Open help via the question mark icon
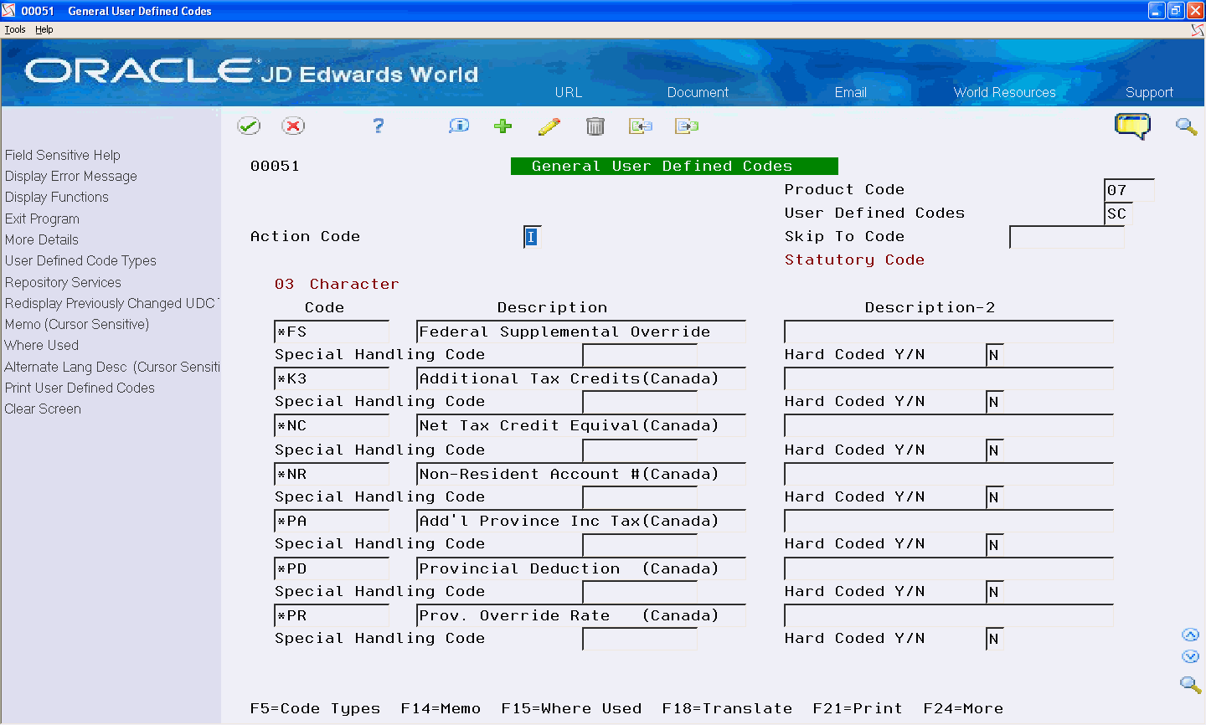Viewport: 1206px width, 725px height. pyautogui.click(x=378, y=126)
